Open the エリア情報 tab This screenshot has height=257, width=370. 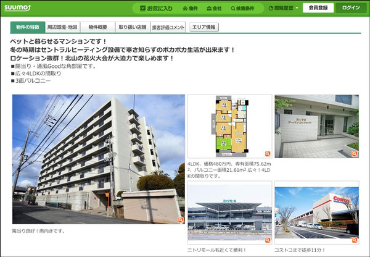click(203, 28)
